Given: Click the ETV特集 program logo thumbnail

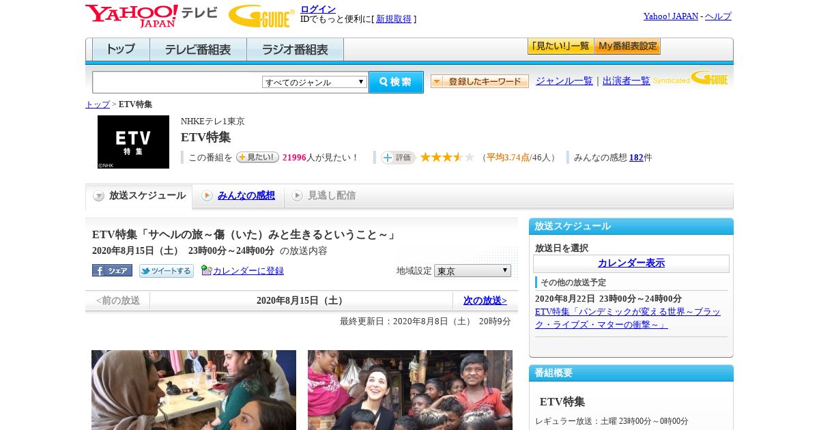Looking at the screenshot, I should (x=133, y=142).
